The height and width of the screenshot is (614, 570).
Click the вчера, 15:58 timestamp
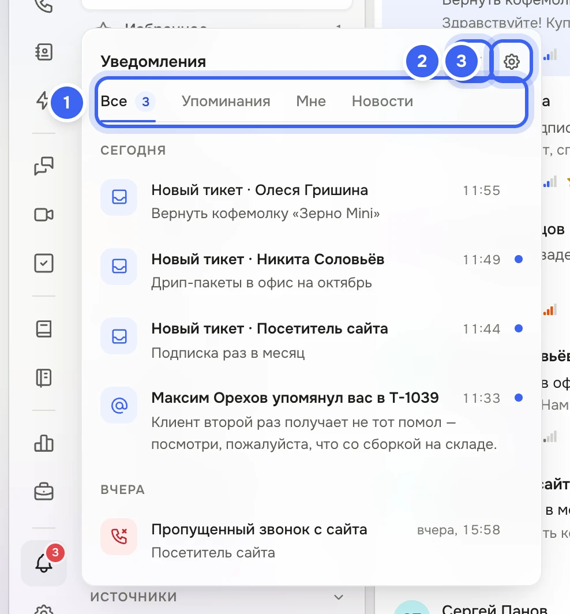coord(459,530)
